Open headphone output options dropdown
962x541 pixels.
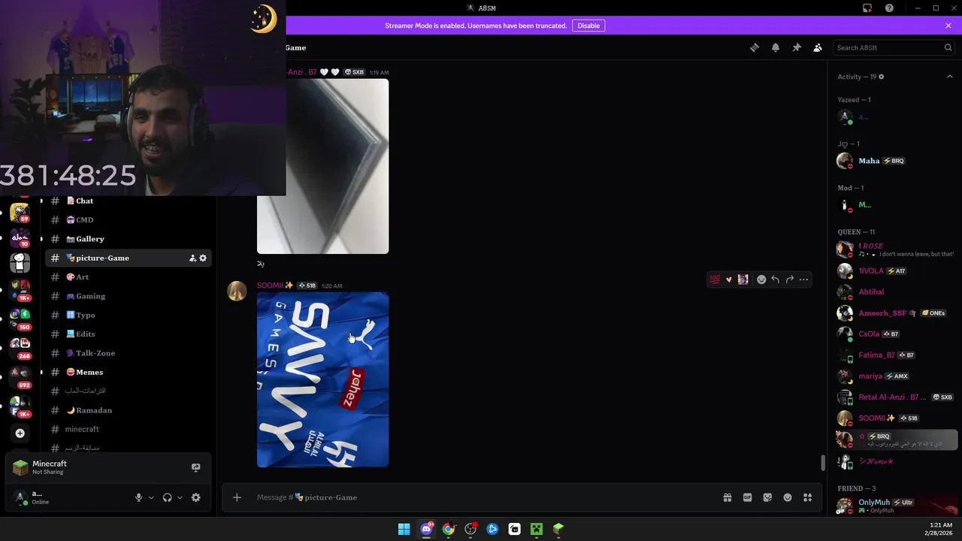pyautogui.click(x=180, y=497)
